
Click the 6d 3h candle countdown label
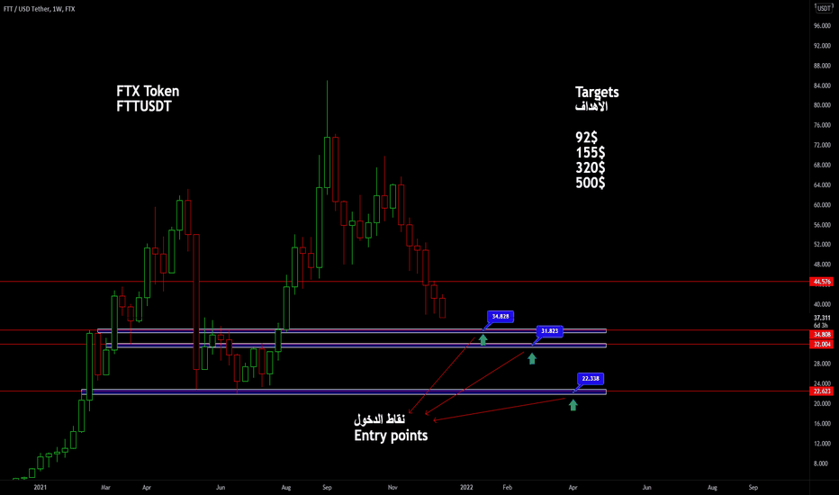(x=820, y=326)
